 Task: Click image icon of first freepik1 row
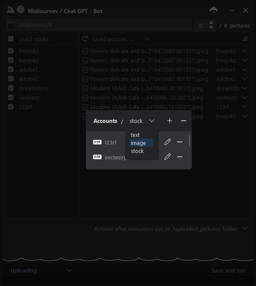tap(85, 51)
